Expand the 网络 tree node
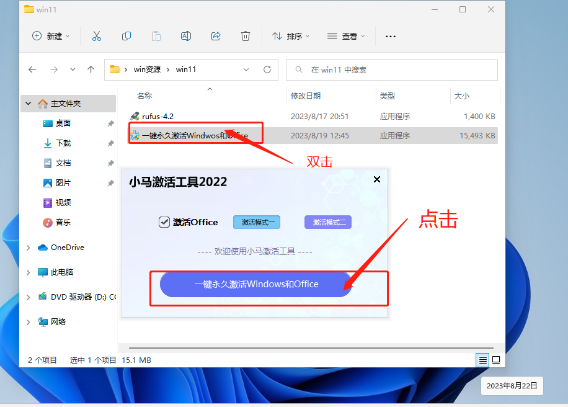 [x=29, y=322]
